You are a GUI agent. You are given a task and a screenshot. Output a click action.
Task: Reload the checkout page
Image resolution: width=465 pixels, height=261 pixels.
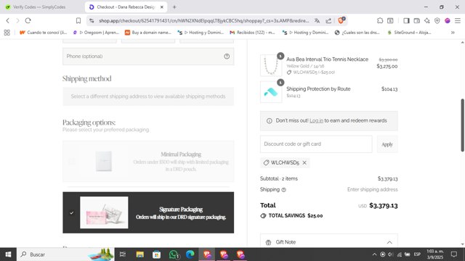pyautogui.click(x=28, y=20)
